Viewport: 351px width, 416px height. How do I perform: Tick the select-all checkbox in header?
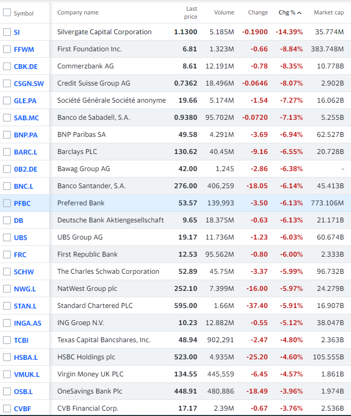click(7, 13)
